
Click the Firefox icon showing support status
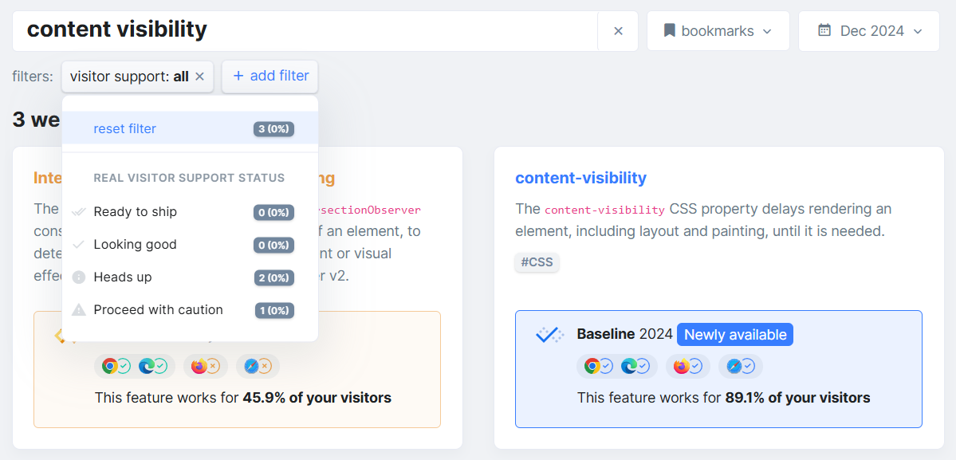[x=683, y=366]
